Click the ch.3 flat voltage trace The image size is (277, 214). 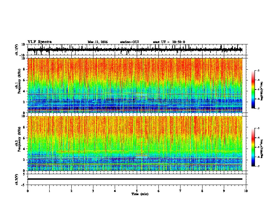pos(135,179)
